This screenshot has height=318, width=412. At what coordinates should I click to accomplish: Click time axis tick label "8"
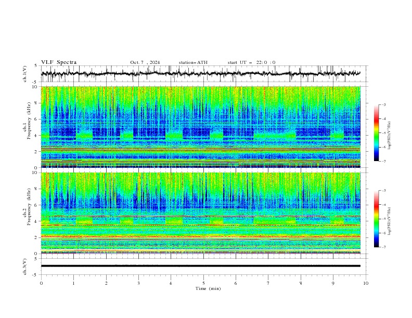[x=301, y=283]
